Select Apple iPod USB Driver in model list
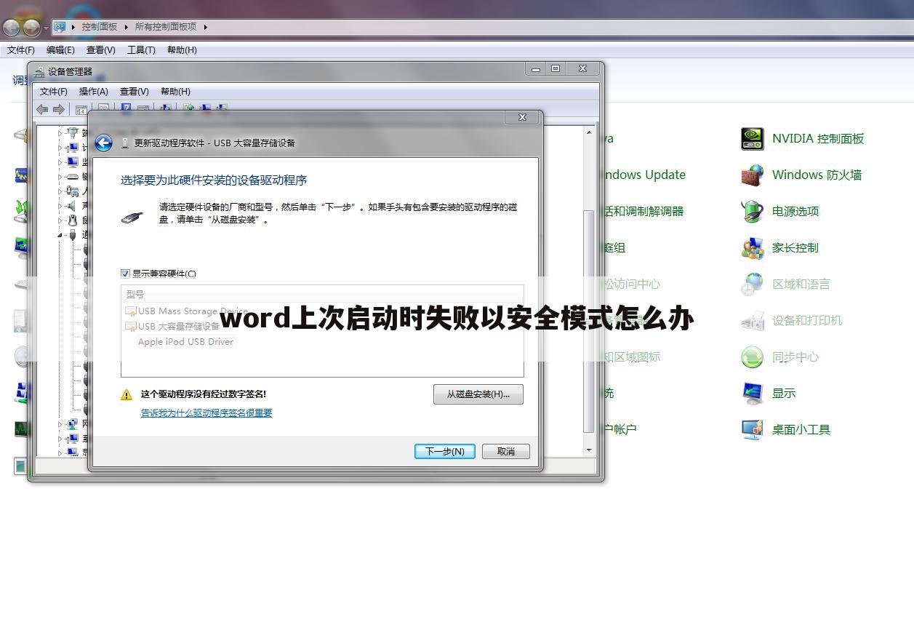This screenshot has width=914, height=638. coord(185,342)
